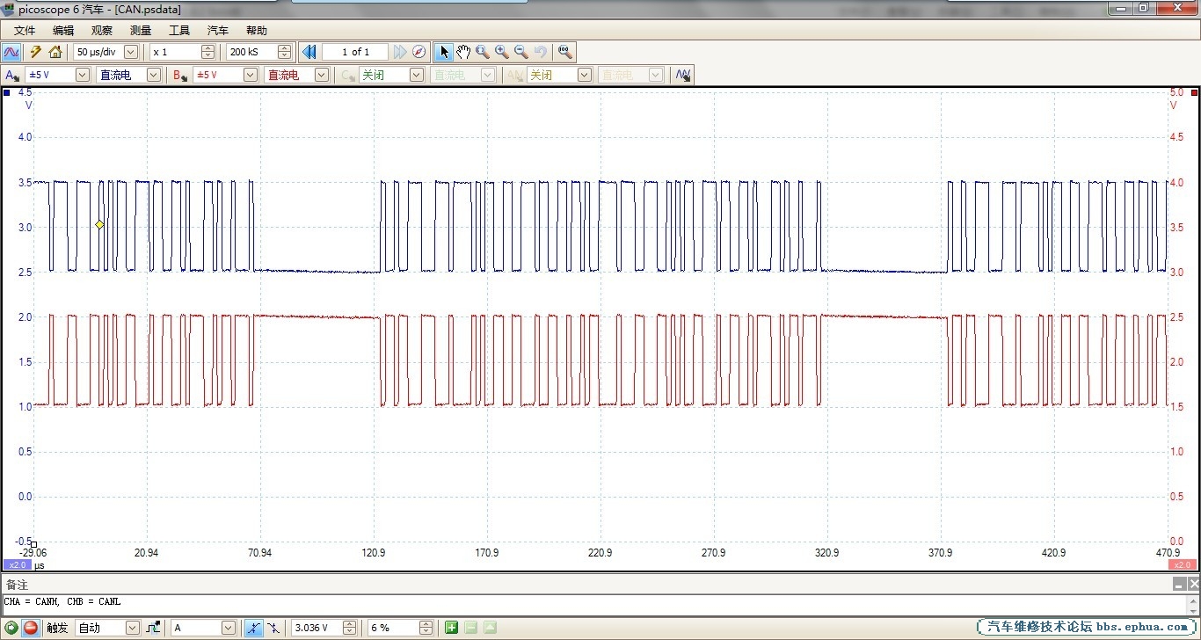The width and height of the screenshot is (1201, 640).
Task: Close the 备注 notes panel
Action: pyautogui.click(x=1193, y=584)
